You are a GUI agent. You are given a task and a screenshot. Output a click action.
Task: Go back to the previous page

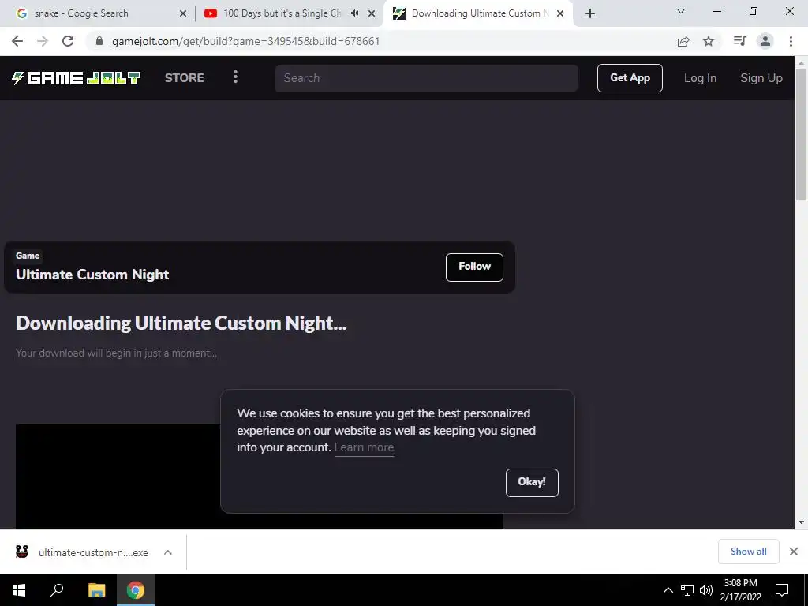coord(17,41)
